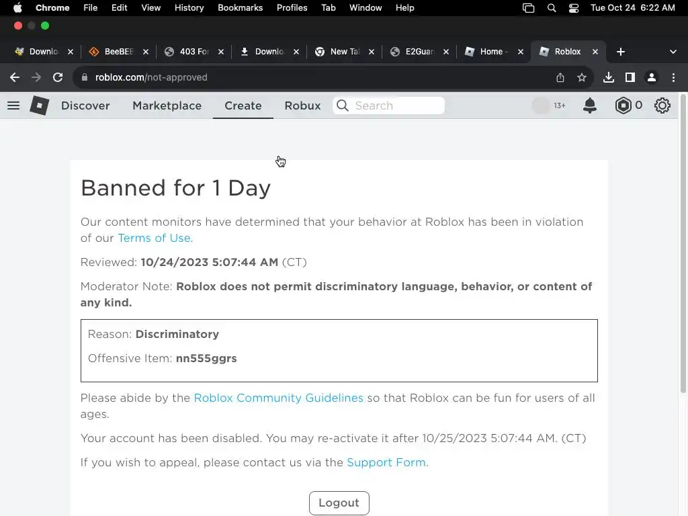
Task: Open the Support Form link
Action: [387, 462]
